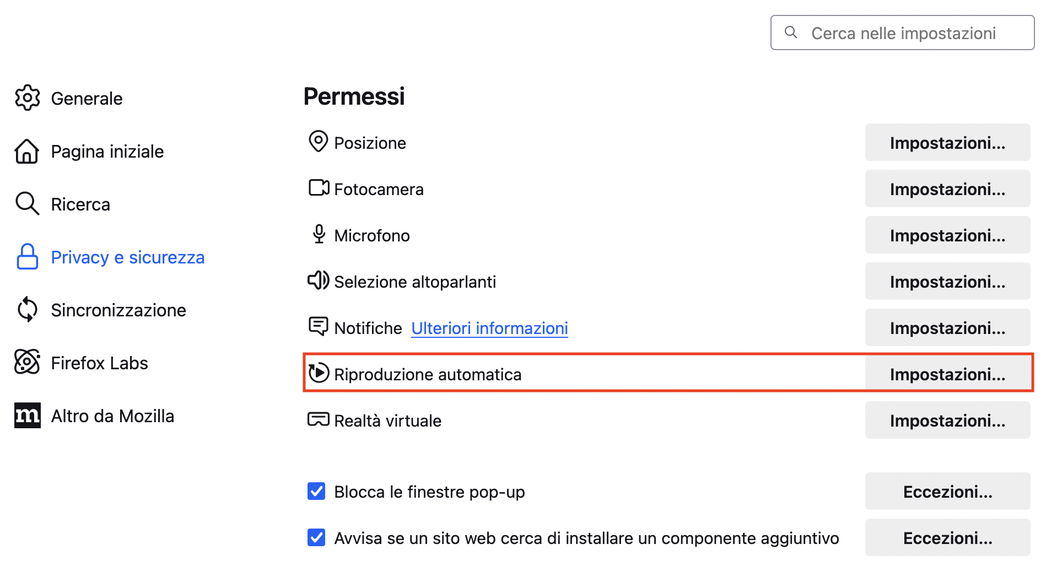Click the home icon for Pagina iniziale

pyautogui.click(x=27, y=151)
